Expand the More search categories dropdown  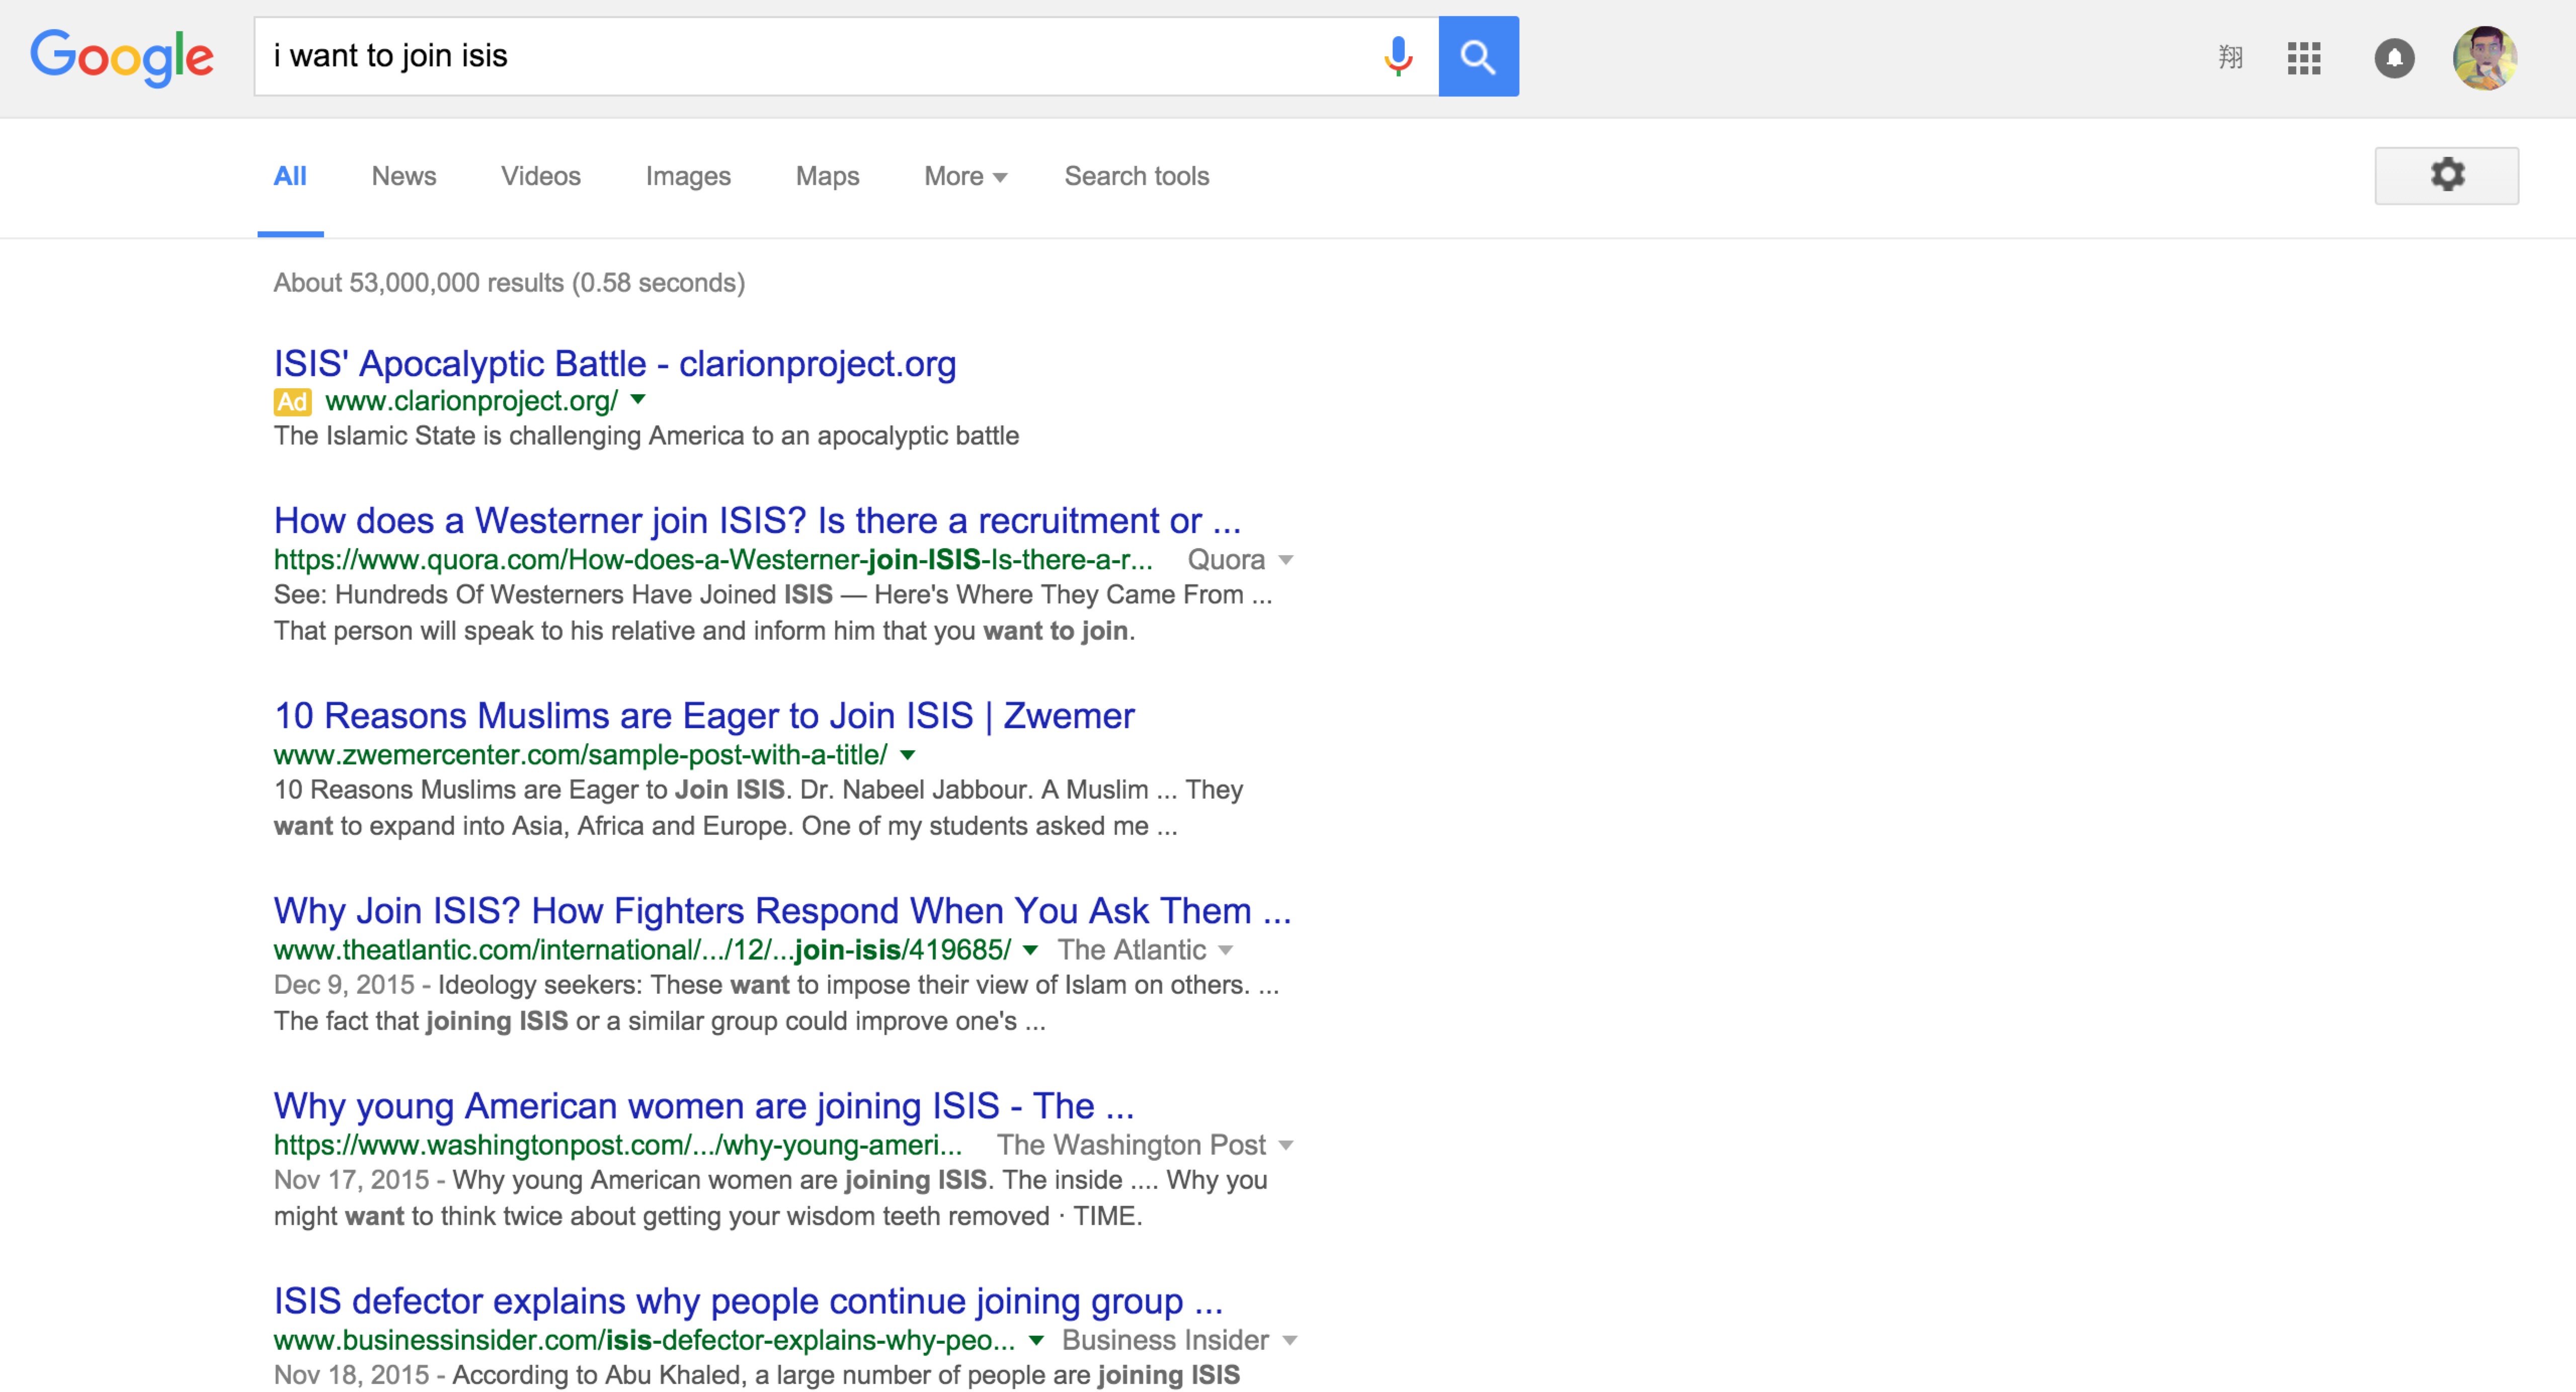point(963,176)
